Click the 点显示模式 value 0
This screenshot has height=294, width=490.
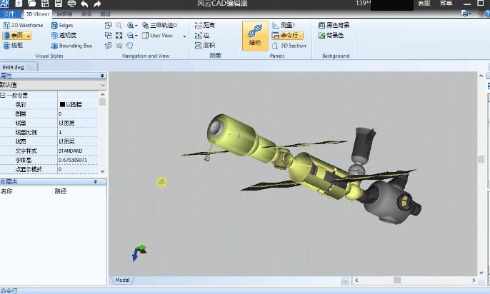click(x=77, y=169)
